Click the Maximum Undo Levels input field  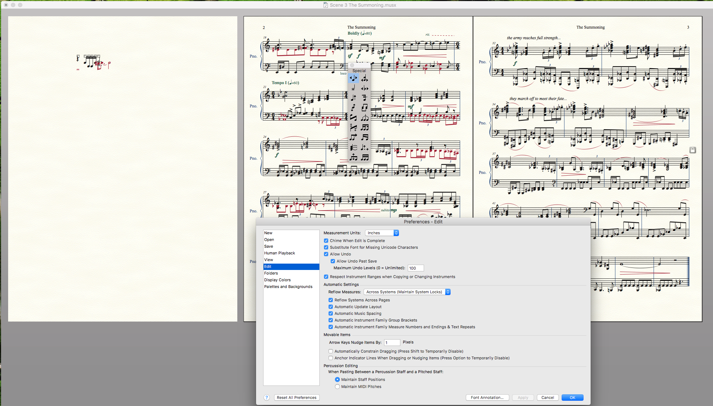click(416, 268)
